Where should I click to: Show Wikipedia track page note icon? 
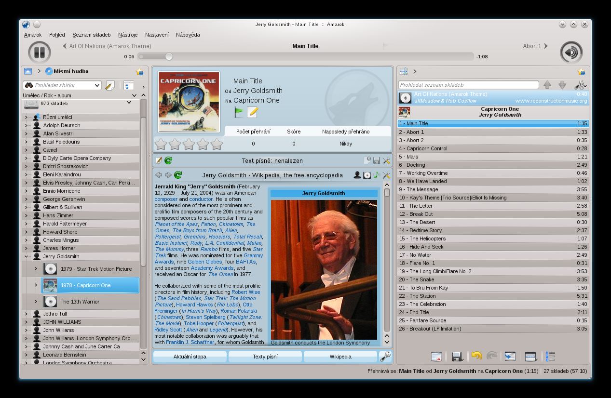coord(377,175)
